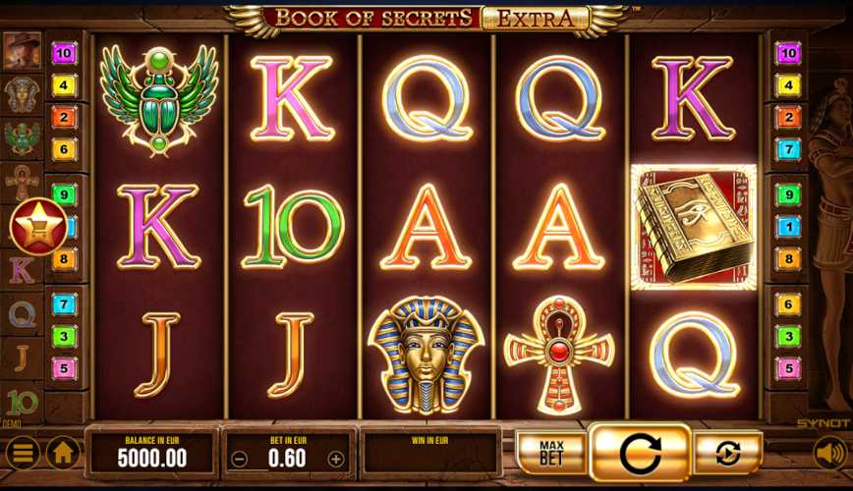Image resolution: width=853 pixels, height=491 pixels.
Task: Enable autoplay with the circular arrows button
Action: point(728,453)
